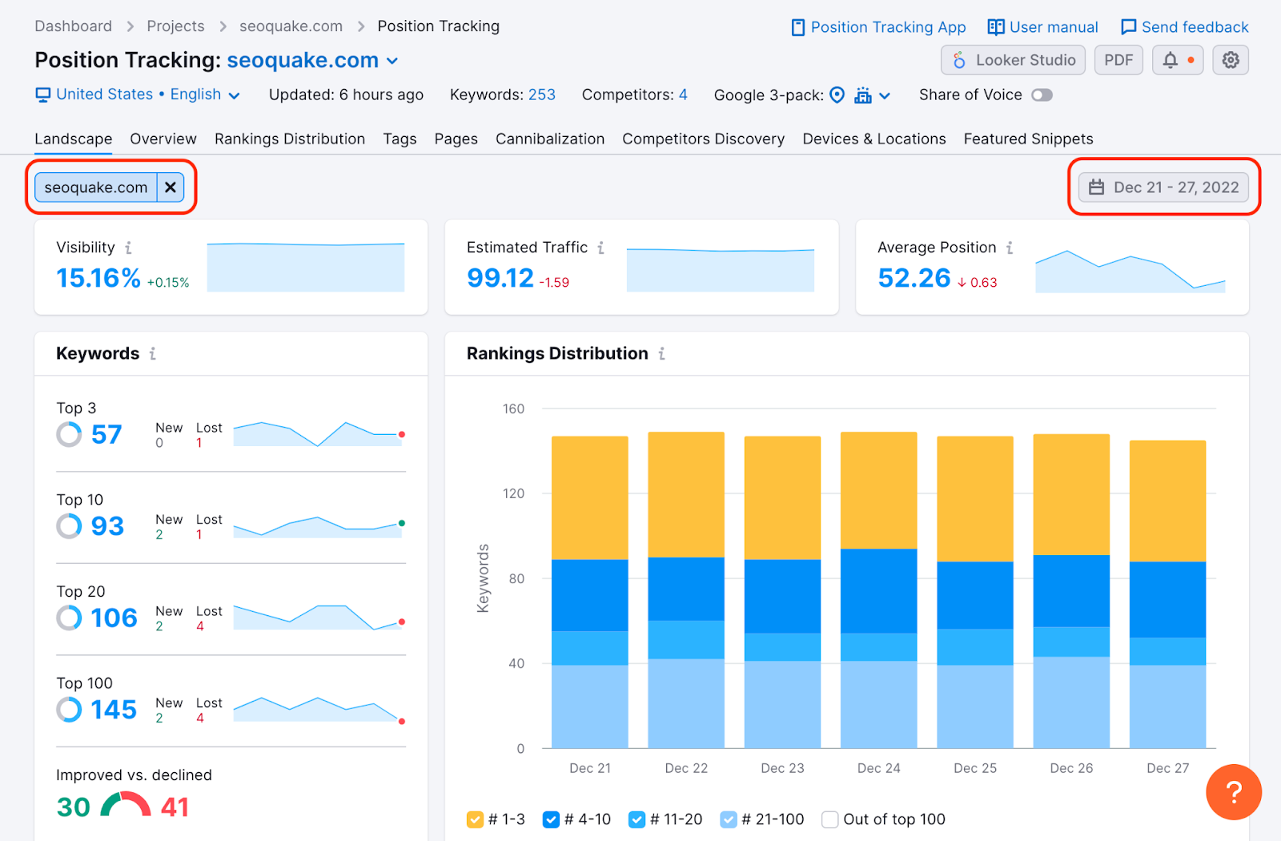
Task: Open Tags tab
Action: coord(400,139)
